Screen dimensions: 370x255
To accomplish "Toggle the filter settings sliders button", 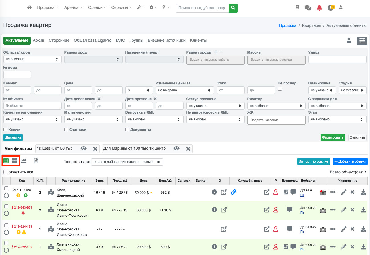I will click(x=362, y=41).
